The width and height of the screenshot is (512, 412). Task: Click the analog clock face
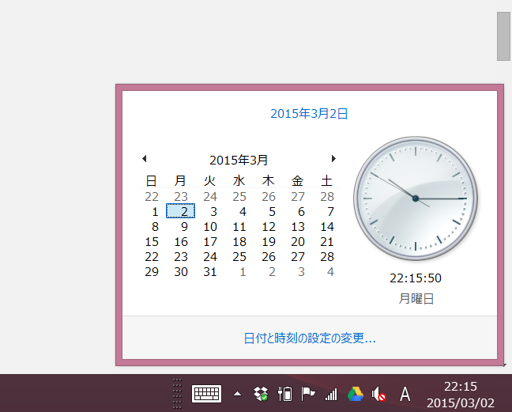point(416,198)
